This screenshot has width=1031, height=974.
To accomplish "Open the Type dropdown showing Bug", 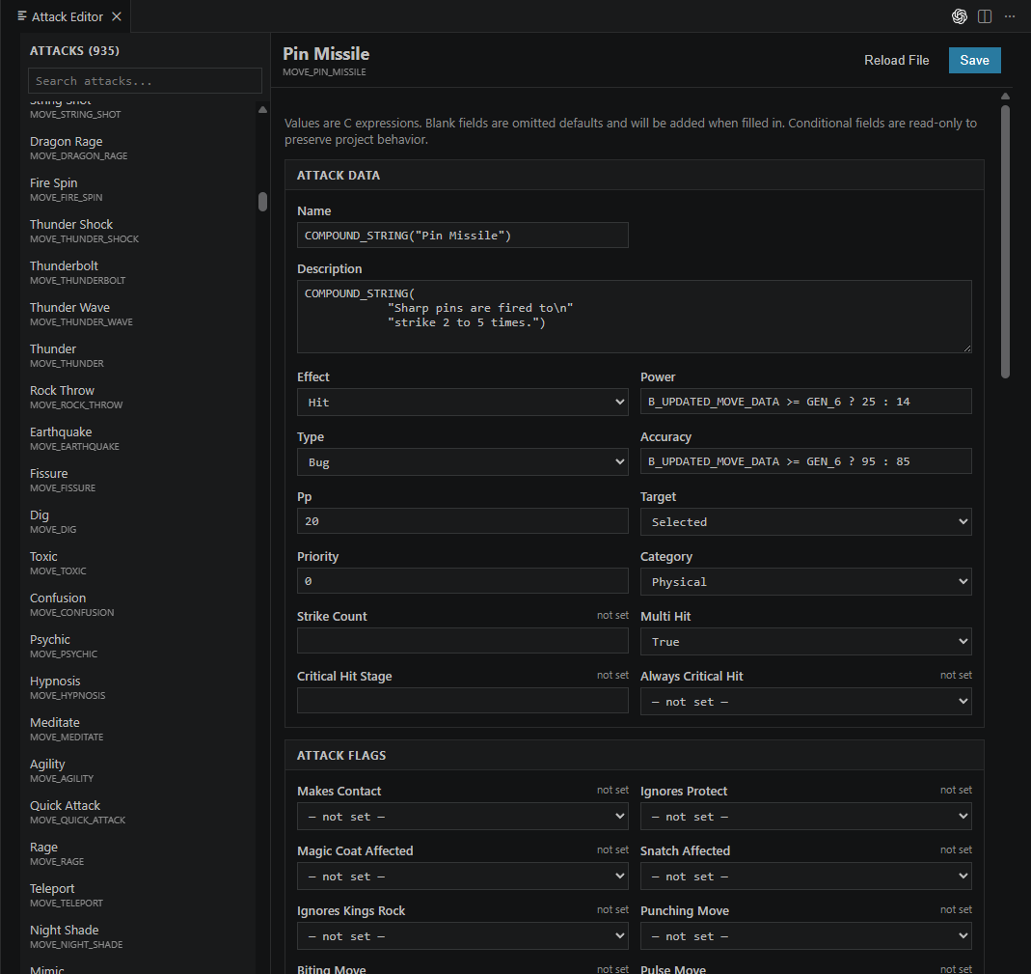I will click(x=462, y=462).
